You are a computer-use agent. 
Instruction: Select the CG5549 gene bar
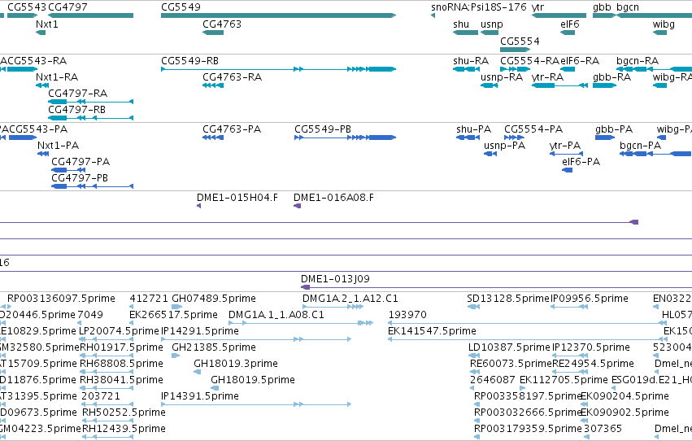tap(278, 15)
